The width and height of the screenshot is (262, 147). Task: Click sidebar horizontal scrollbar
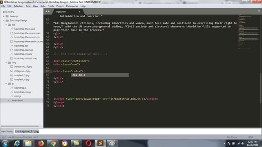(x=20, y=126)
